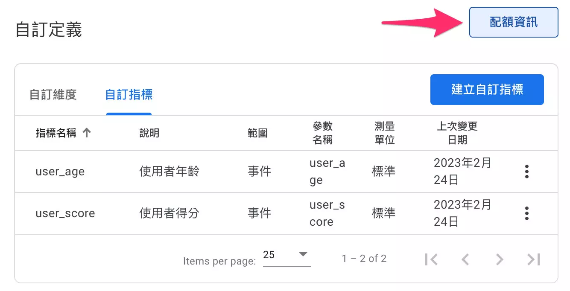Open the three-dot menu for user_age
This screenshot has height=291, width=570.
pos(527,172)
